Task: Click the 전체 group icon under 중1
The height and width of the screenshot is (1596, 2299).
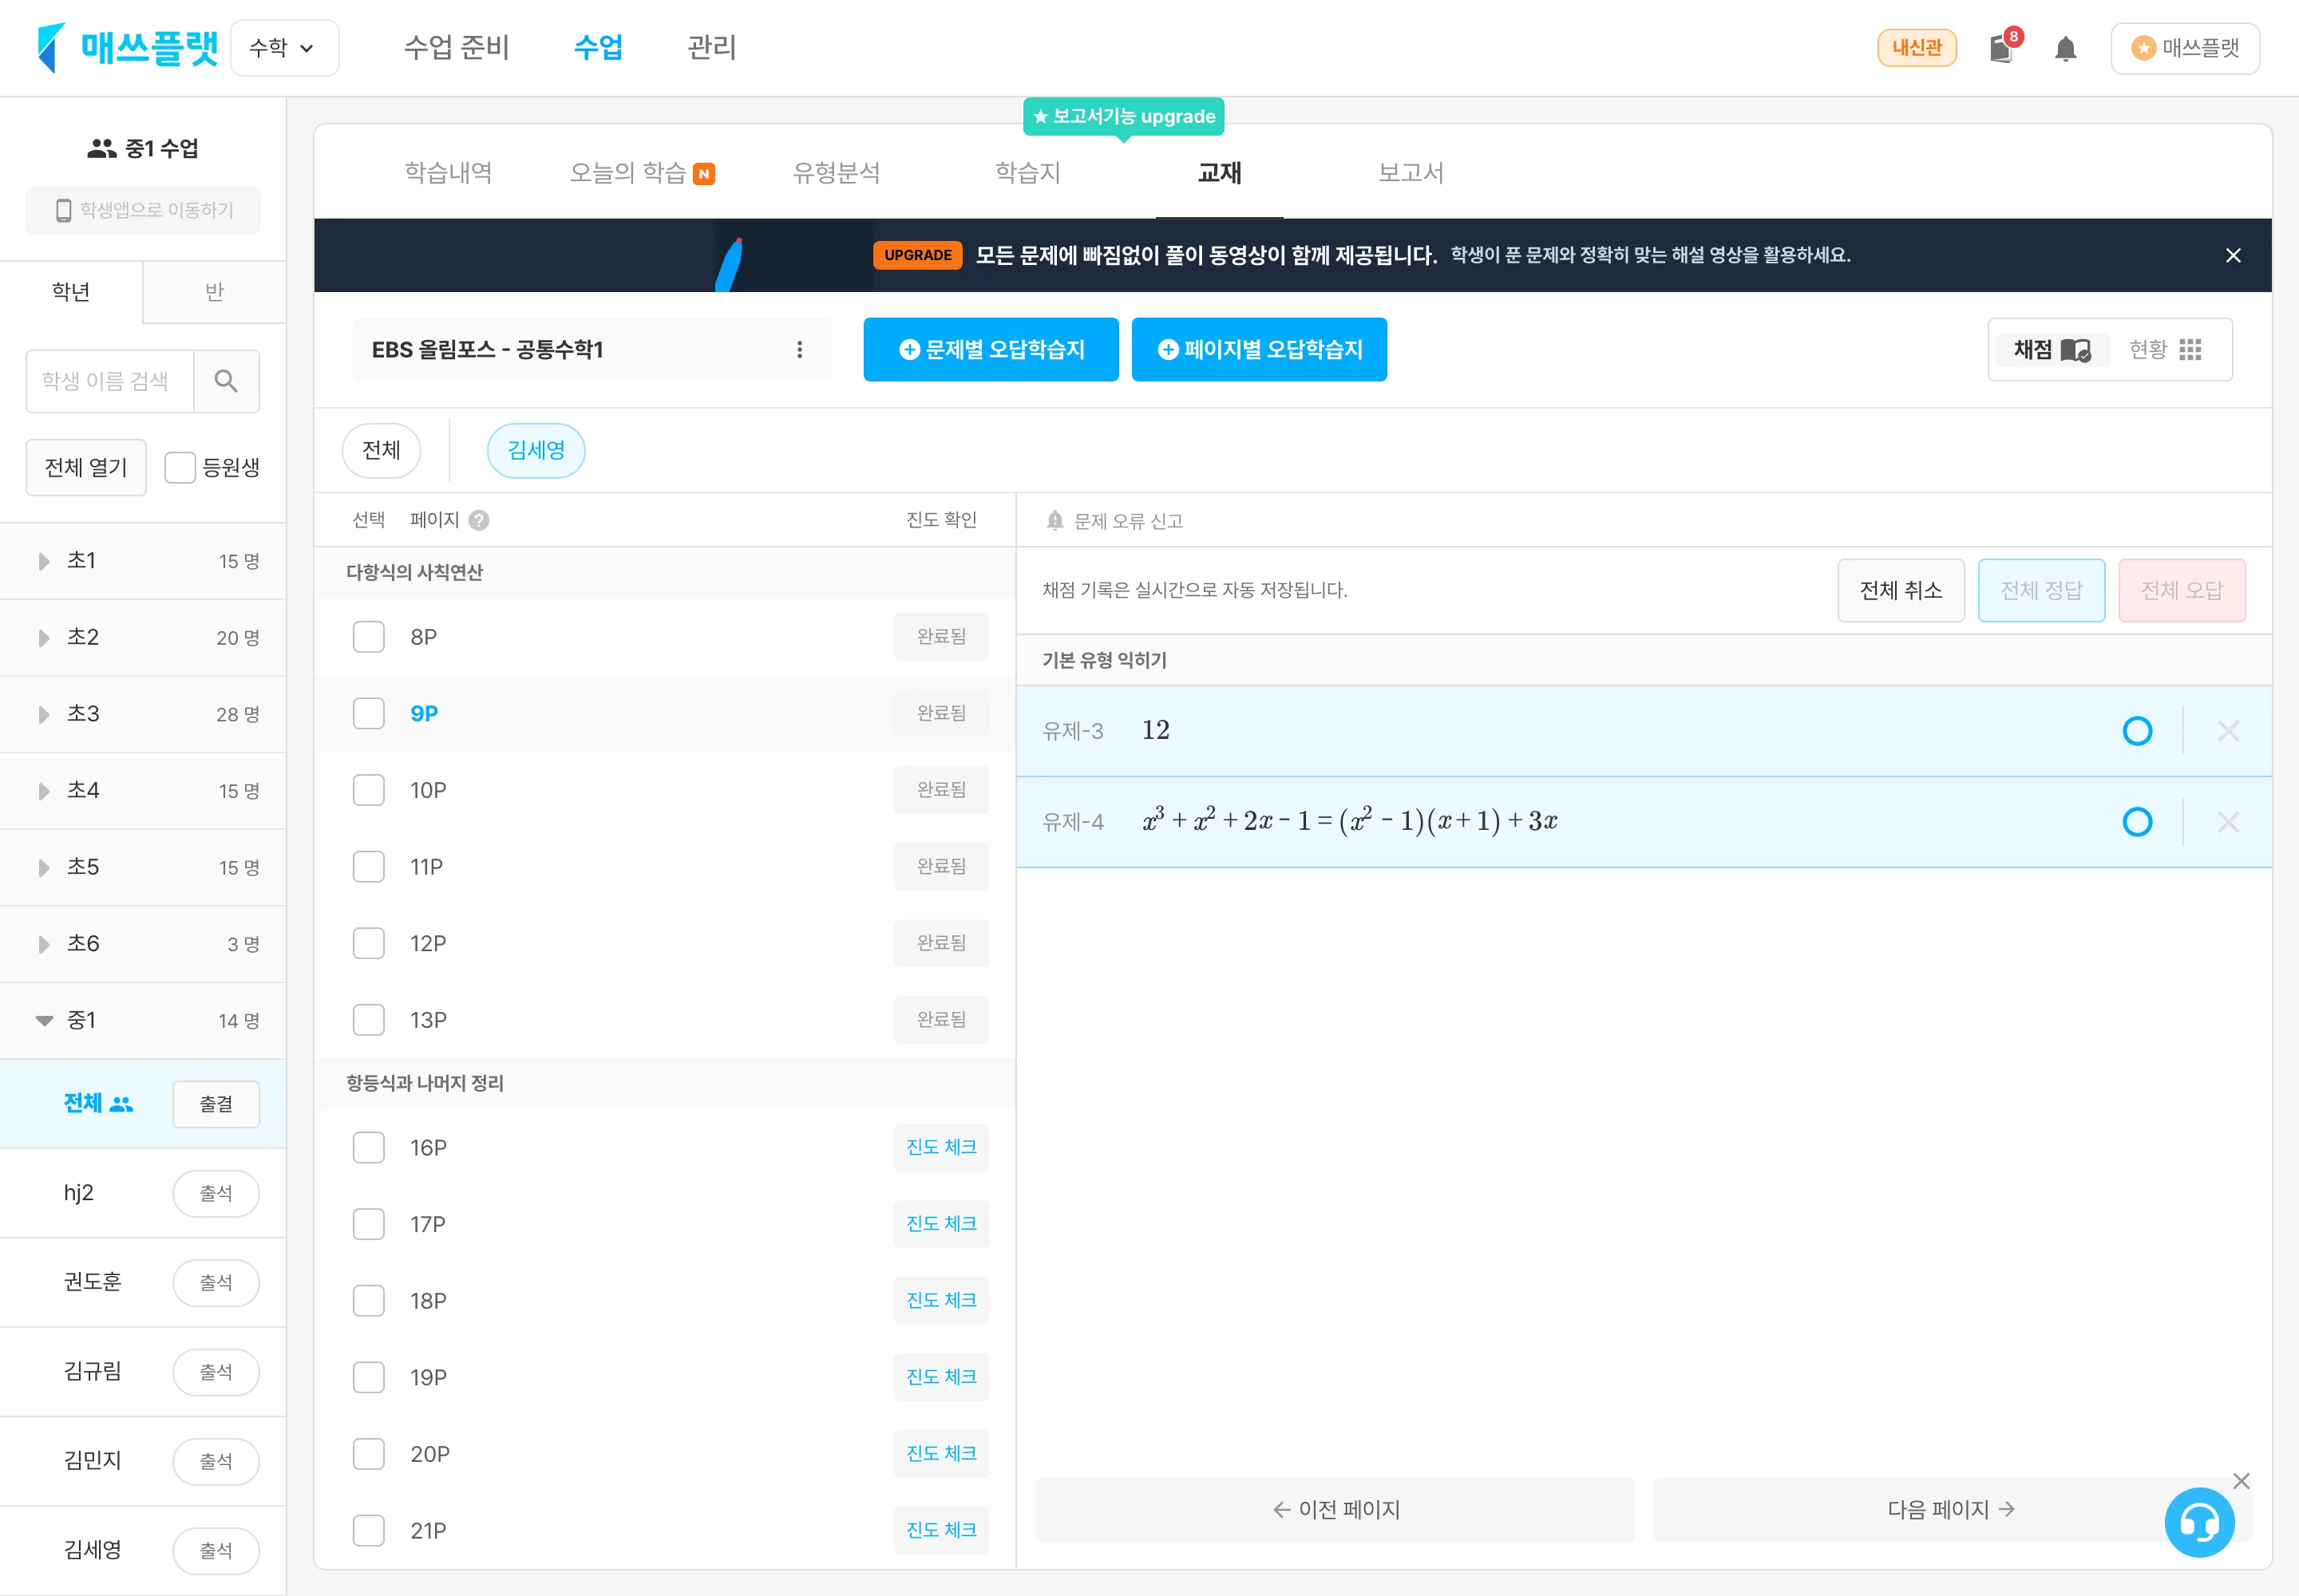Action: (122, 1104)
